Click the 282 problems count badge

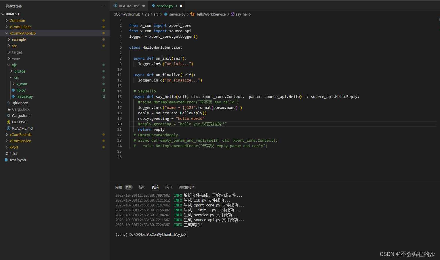[129, 187]
